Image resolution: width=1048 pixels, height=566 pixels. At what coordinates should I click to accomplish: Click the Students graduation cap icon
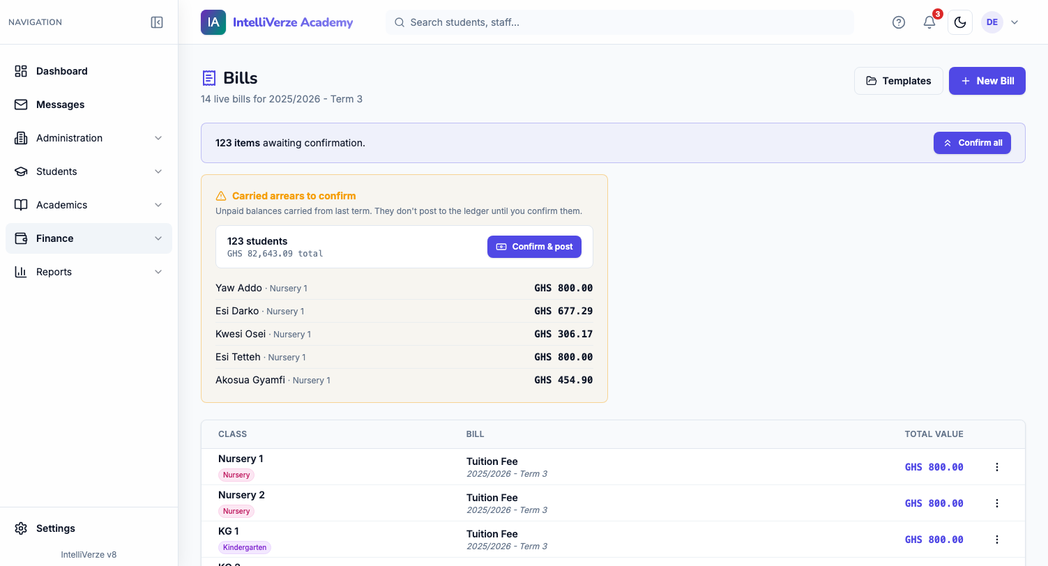click(x=21, y=171)
